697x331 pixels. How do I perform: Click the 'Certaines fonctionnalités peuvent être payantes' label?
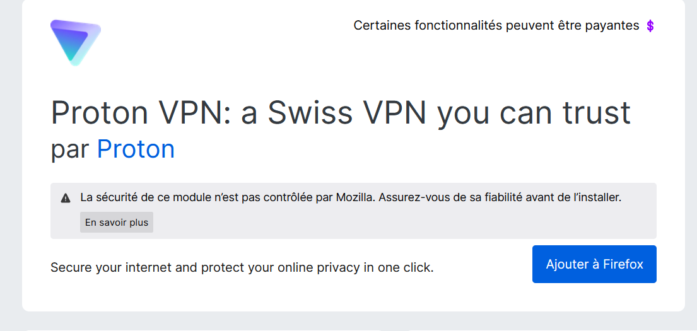496,26
